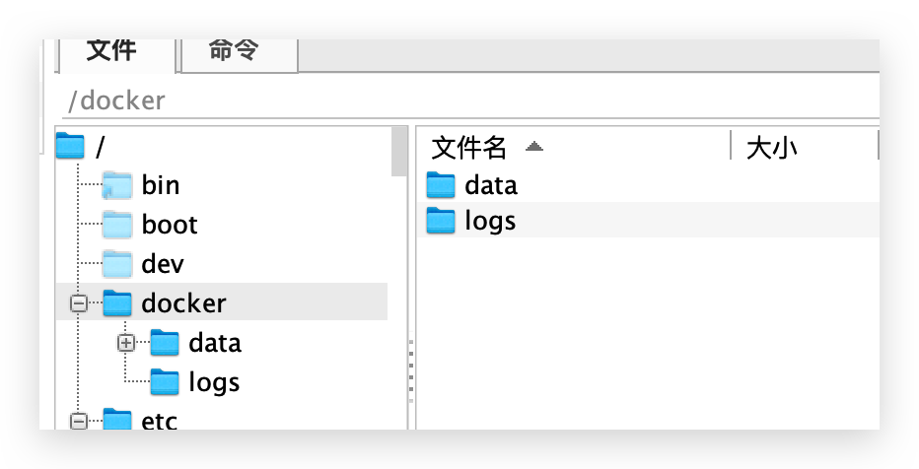Click the data folder icon in tree
Viewport: 919px width, 469px height.
[164, 343]
